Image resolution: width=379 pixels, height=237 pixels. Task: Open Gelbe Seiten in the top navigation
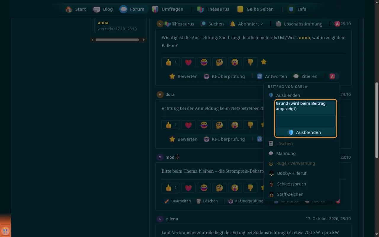coord(255,9)
